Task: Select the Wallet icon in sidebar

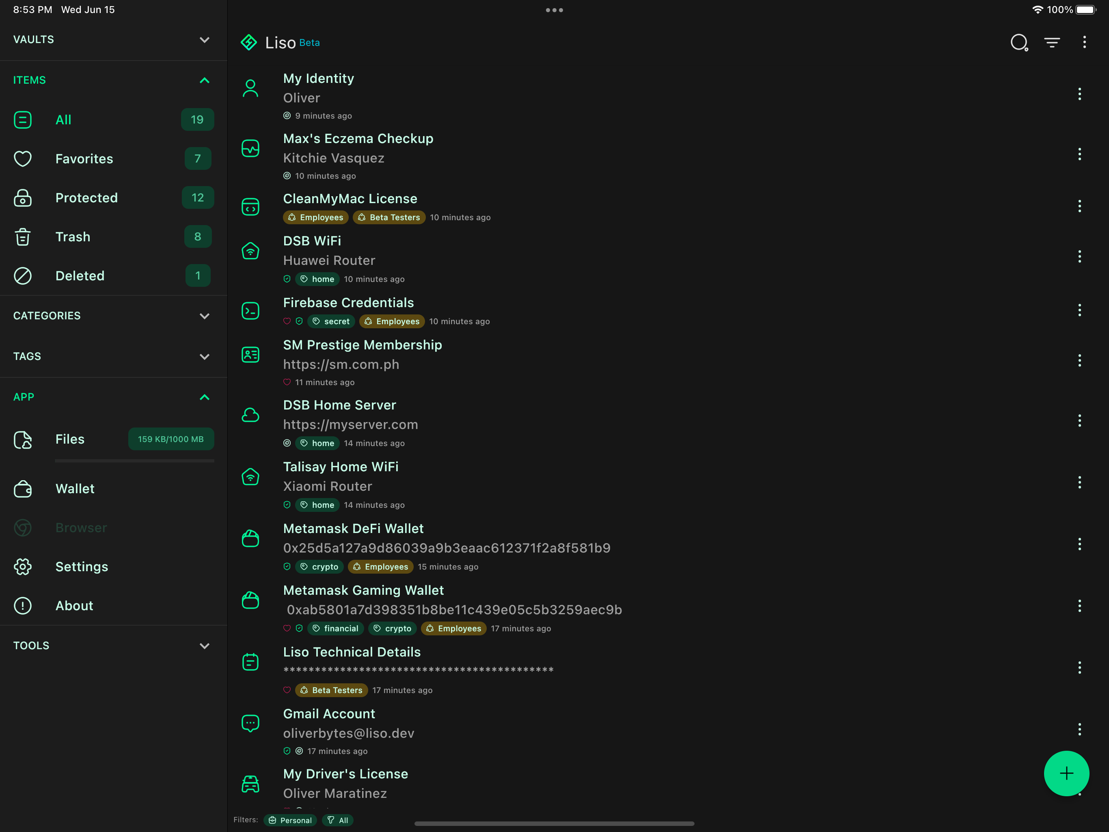Action: click(23, 488)
